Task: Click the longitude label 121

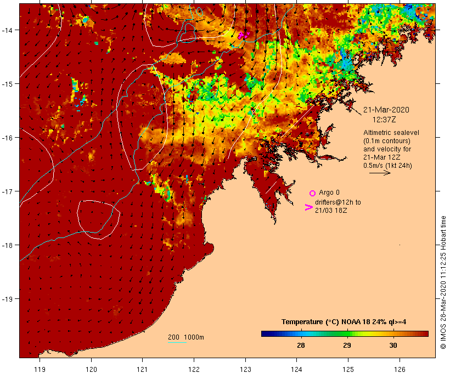Action: (x=142, y=369)
